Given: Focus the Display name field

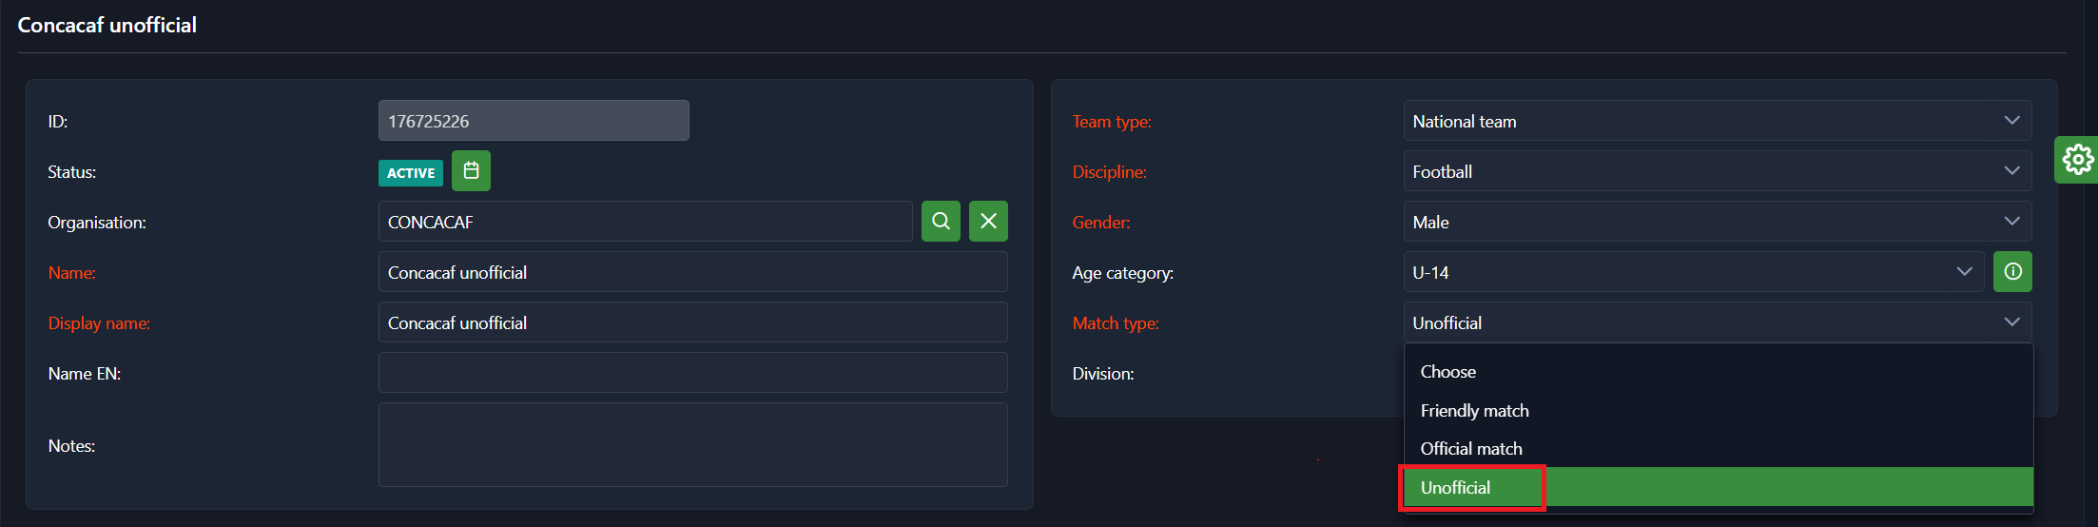Looking at the screenshot, I should click(x=692, y=322).
